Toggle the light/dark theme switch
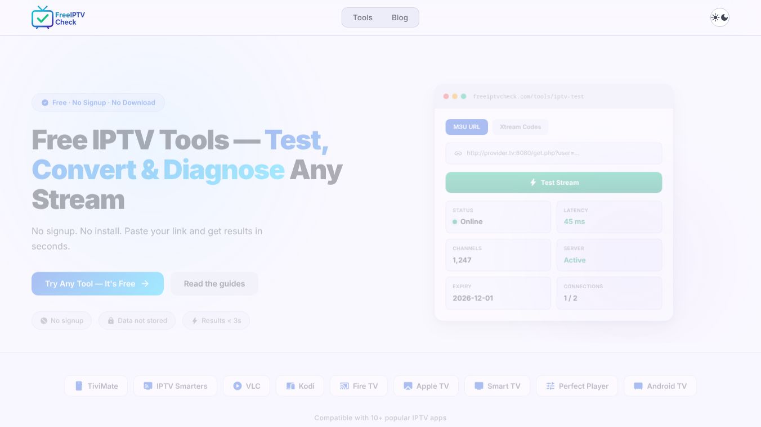The image size is (761, 427). point(720,17)
